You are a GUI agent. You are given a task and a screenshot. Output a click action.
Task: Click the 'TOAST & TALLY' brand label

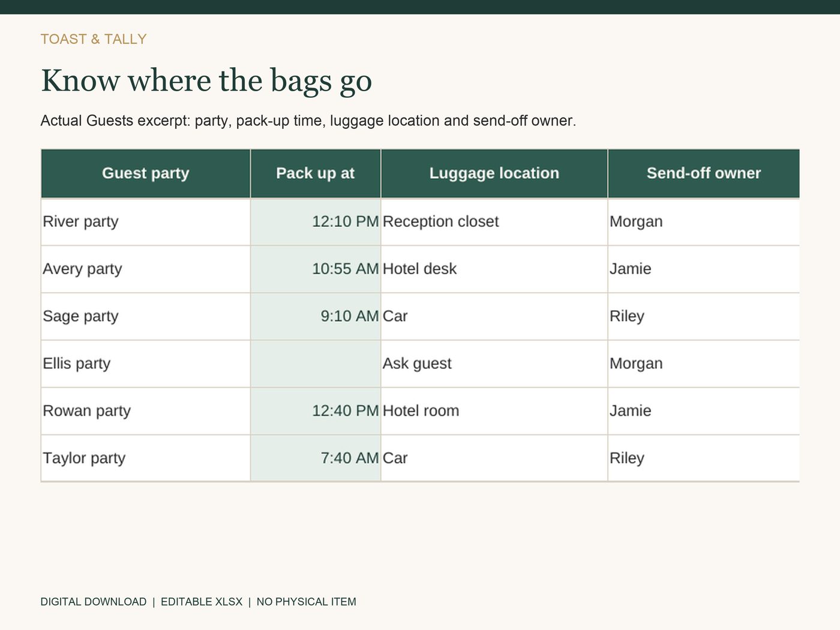click(x=94, y=40)
